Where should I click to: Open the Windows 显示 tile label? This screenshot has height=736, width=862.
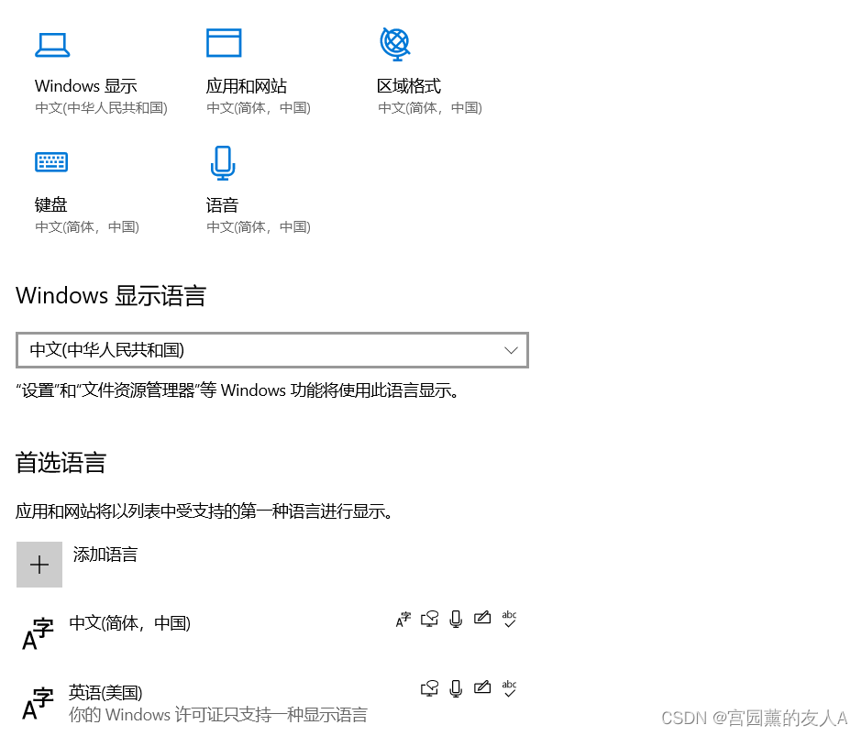(x=86, y=86)
